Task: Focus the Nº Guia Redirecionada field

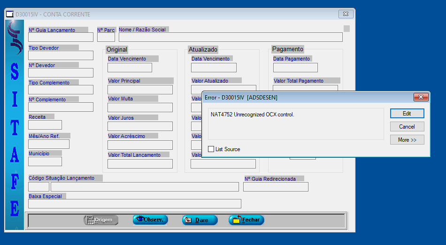Action: [x=276, y=187]
